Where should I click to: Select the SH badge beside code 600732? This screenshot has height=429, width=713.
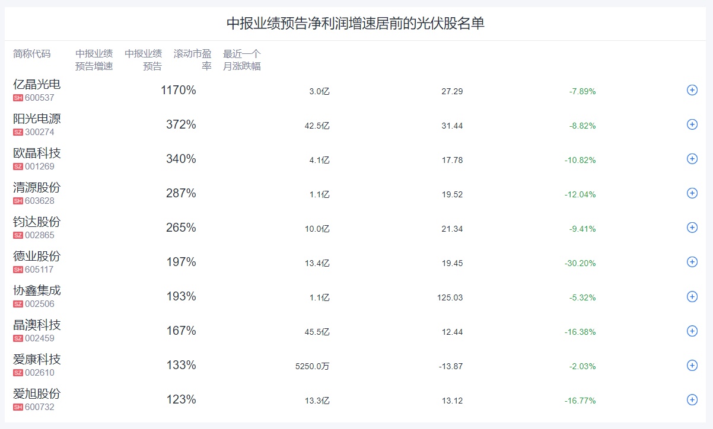(18, 407)
